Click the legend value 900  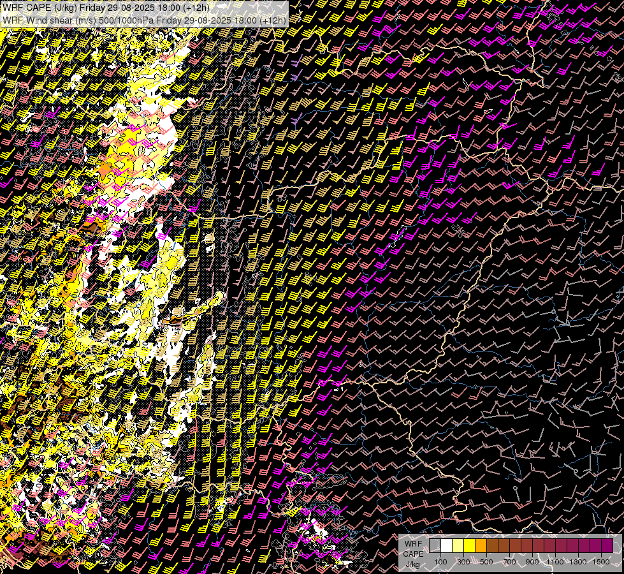(532, 562)
